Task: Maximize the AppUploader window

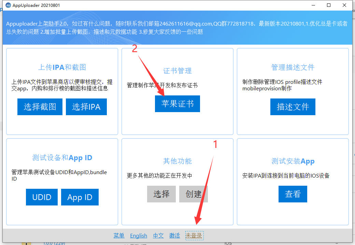Action: (329, 5)
